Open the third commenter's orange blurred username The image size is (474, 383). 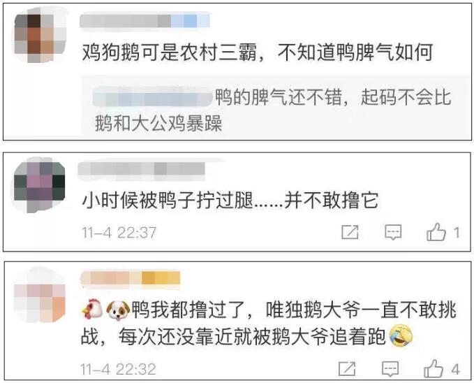[131, 278]
